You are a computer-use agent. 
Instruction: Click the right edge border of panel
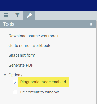pyautogui.click(x=97, y=62)
